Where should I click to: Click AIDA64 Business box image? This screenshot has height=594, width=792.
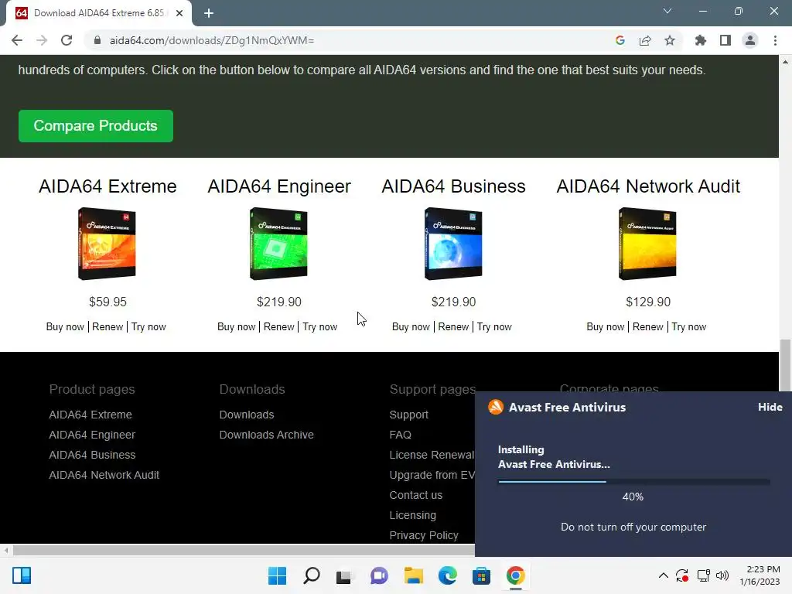coord(453,244)
